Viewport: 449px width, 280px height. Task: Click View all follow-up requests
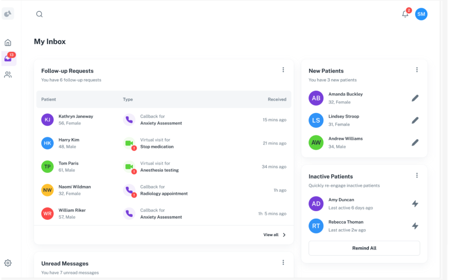(271, 235)
